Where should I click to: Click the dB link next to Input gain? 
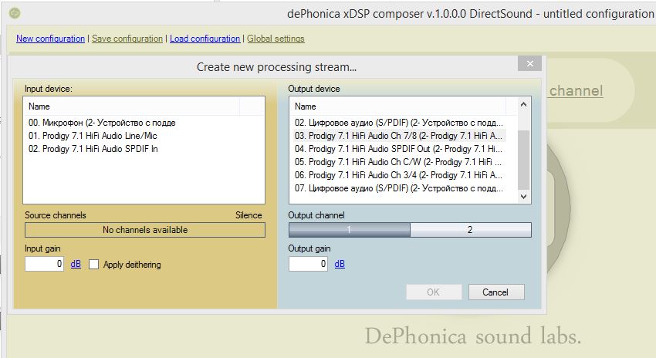click(x=76, y=264)
